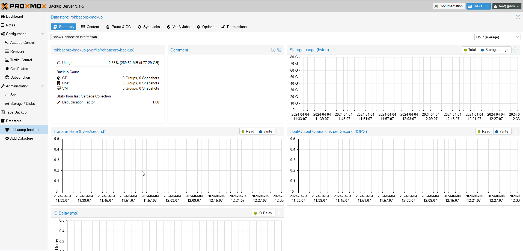Toggle the IO Delay series legend

[263, 213]
